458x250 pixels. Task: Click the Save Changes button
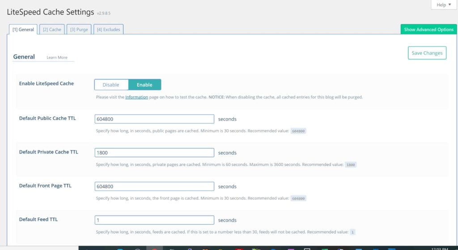tap(427, 53)
